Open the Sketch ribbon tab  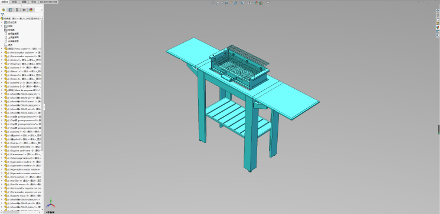point(24,2)
